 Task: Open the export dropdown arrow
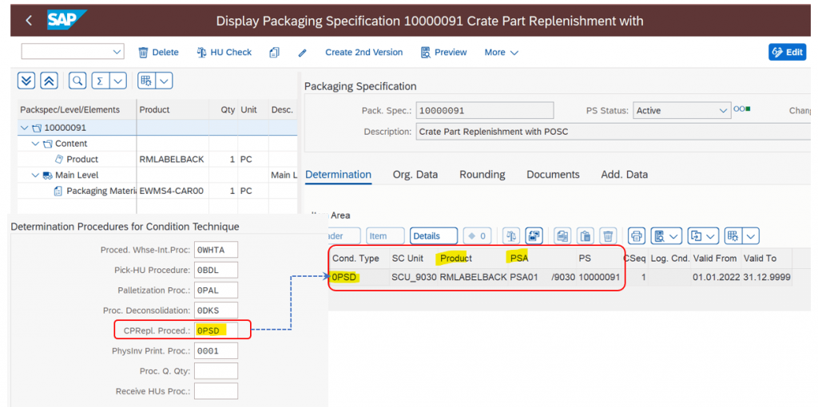[x=712, y=236]
